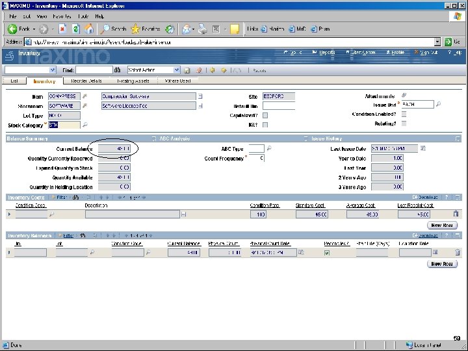The width and height of the screenshot is (468, 351).
Task: Click the Default Bin input field
Action: pos(279,106)
